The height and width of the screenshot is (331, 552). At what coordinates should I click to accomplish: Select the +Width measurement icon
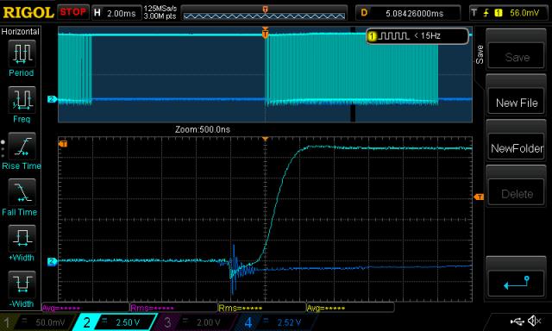[22, 238]
